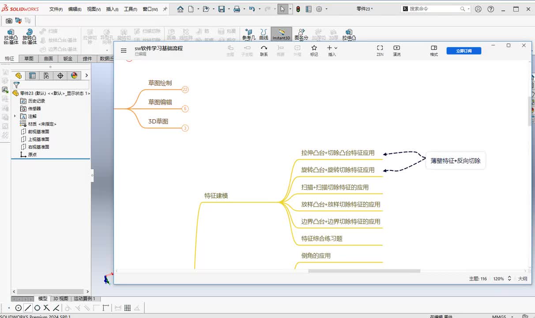Click the 立即订阅 (subscribe now) button
The height and width of the screenshot is (318, 535).
[463, 51]
